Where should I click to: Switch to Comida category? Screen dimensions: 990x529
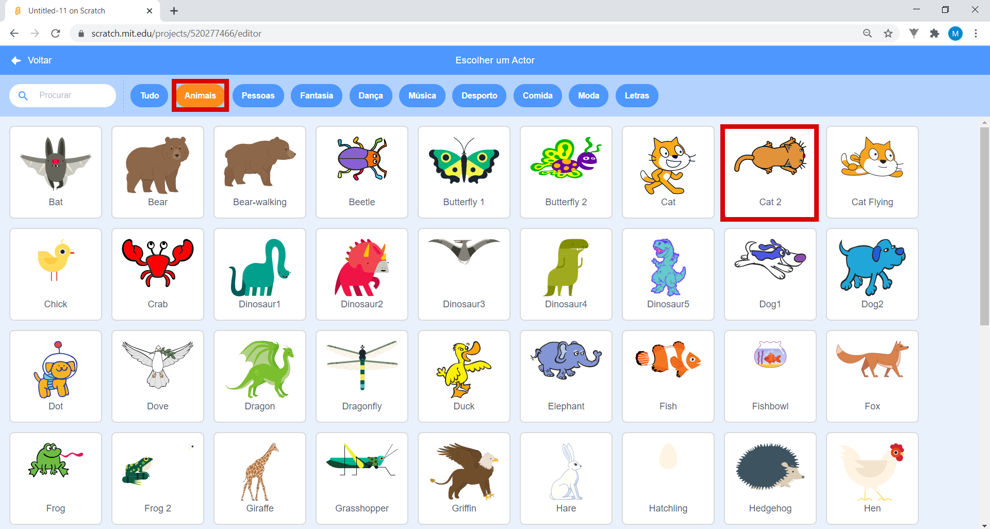[538, 95]
